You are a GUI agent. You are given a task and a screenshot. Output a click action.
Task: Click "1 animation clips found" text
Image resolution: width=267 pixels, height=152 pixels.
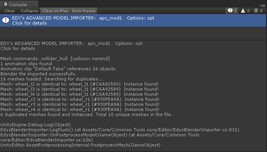click(x=26, y=64)
